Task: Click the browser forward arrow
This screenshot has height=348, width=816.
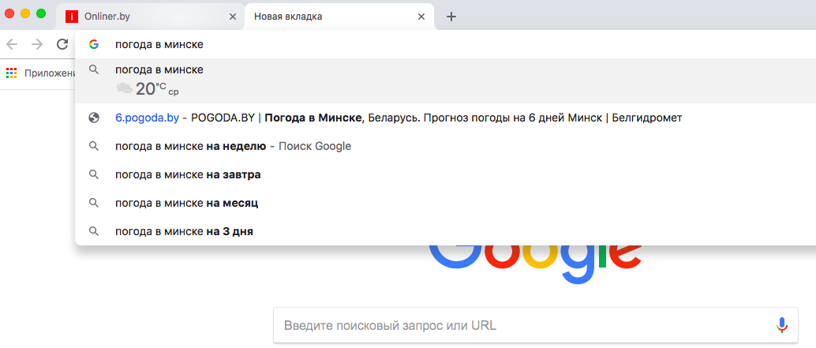Action: (x=37, y=44)
